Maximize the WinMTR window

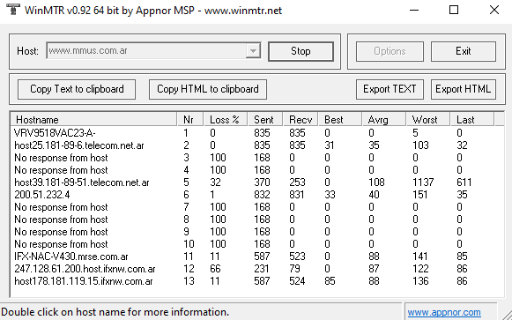click(x=454, y=10)
